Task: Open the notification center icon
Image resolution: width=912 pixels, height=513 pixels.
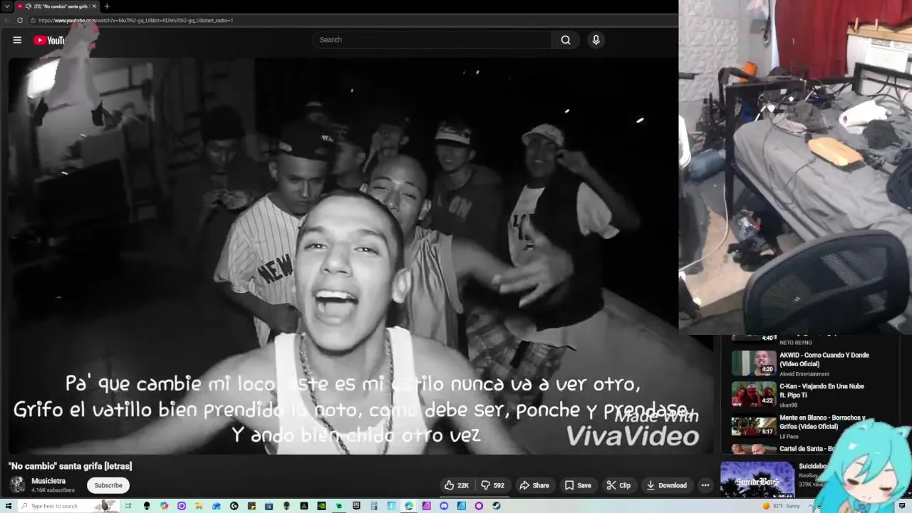Action: pyautogui.click(x=903, y=506)
